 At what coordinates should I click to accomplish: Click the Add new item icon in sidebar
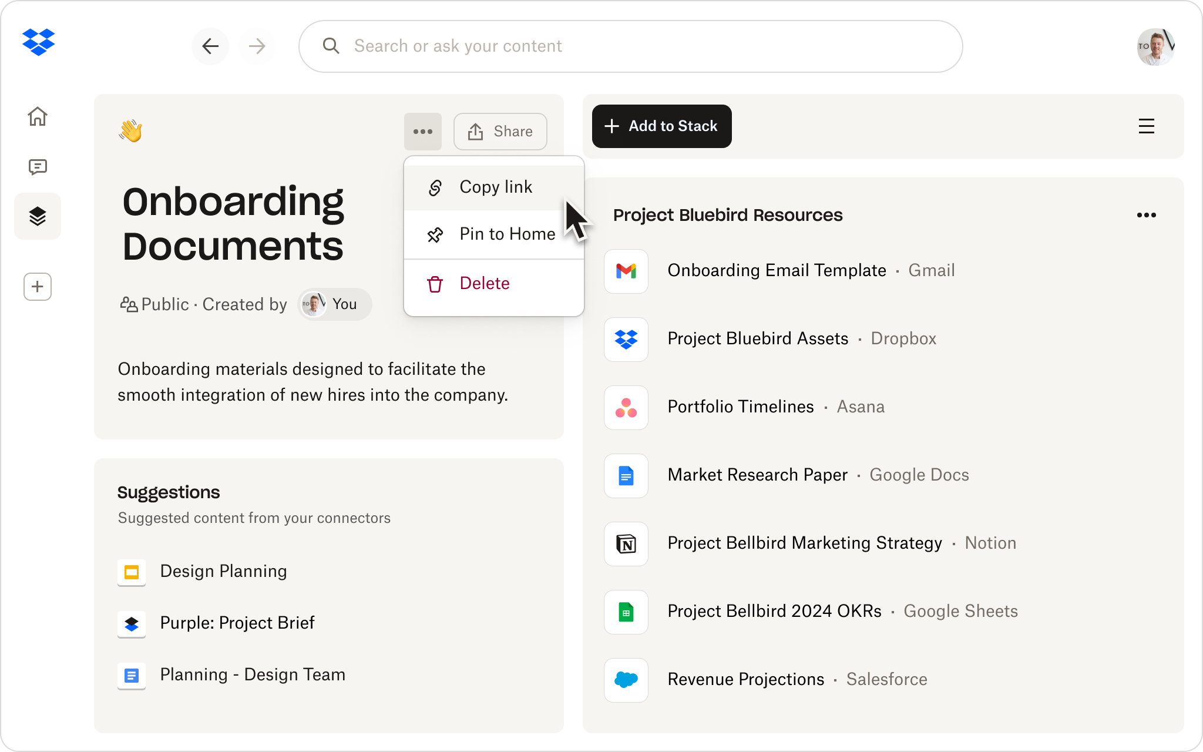38,286
